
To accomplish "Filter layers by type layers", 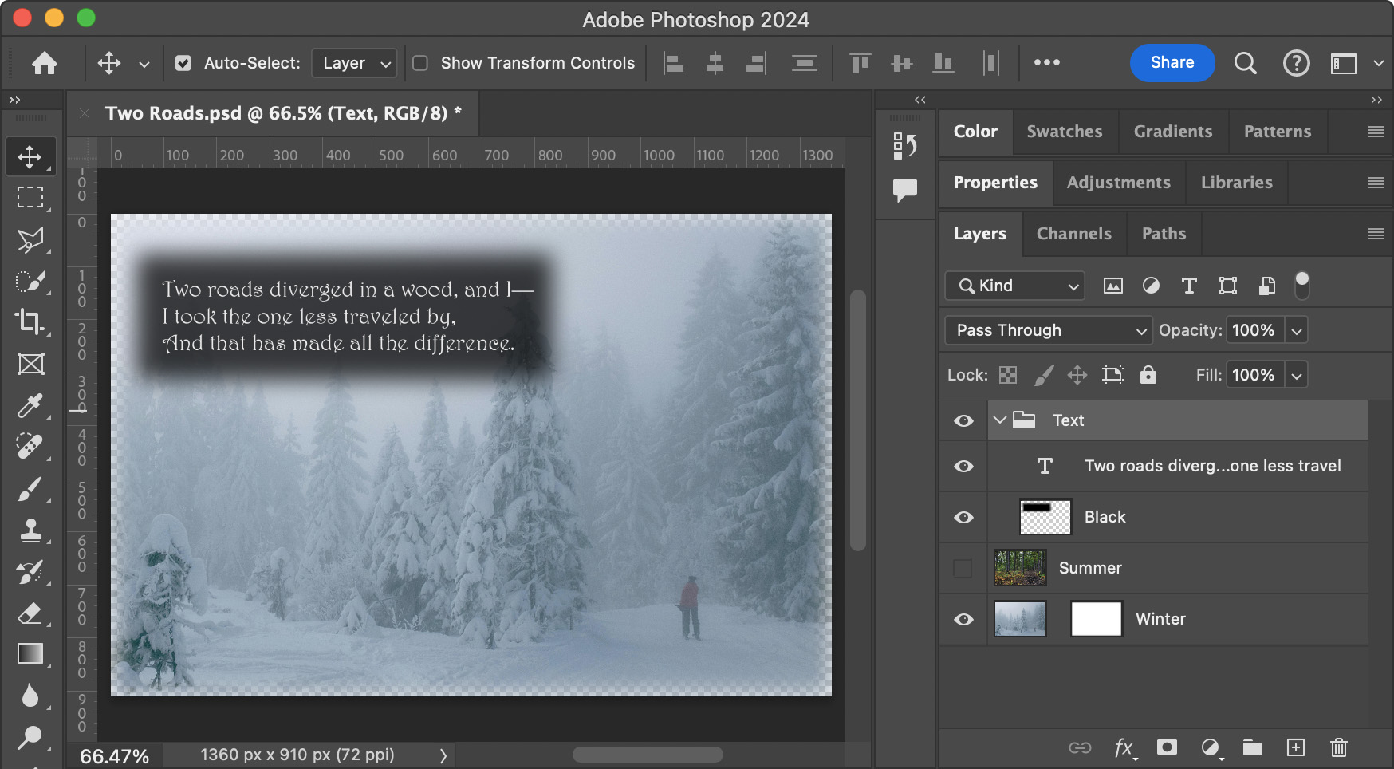I will (x=1188, y=286).
